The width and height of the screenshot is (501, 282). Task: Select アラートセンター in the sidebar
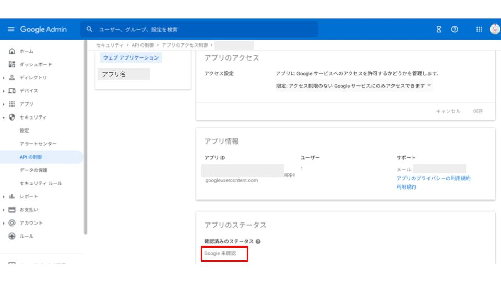pyautogui.click(x=38, y=144)
